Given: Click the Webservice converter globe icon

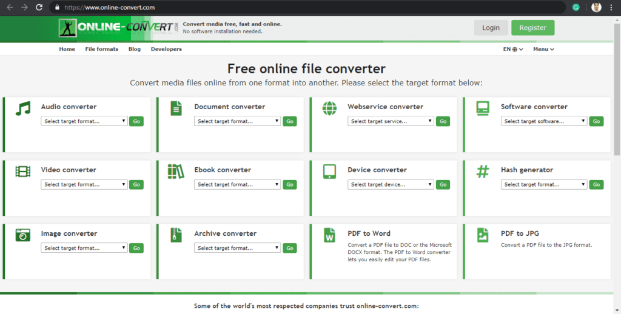Looking at the screenshot, I should pyautogui.click(x=329, y=109).
